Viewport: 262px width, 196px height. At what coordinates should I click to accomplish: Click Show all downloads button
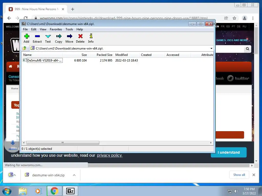[239, 175]
